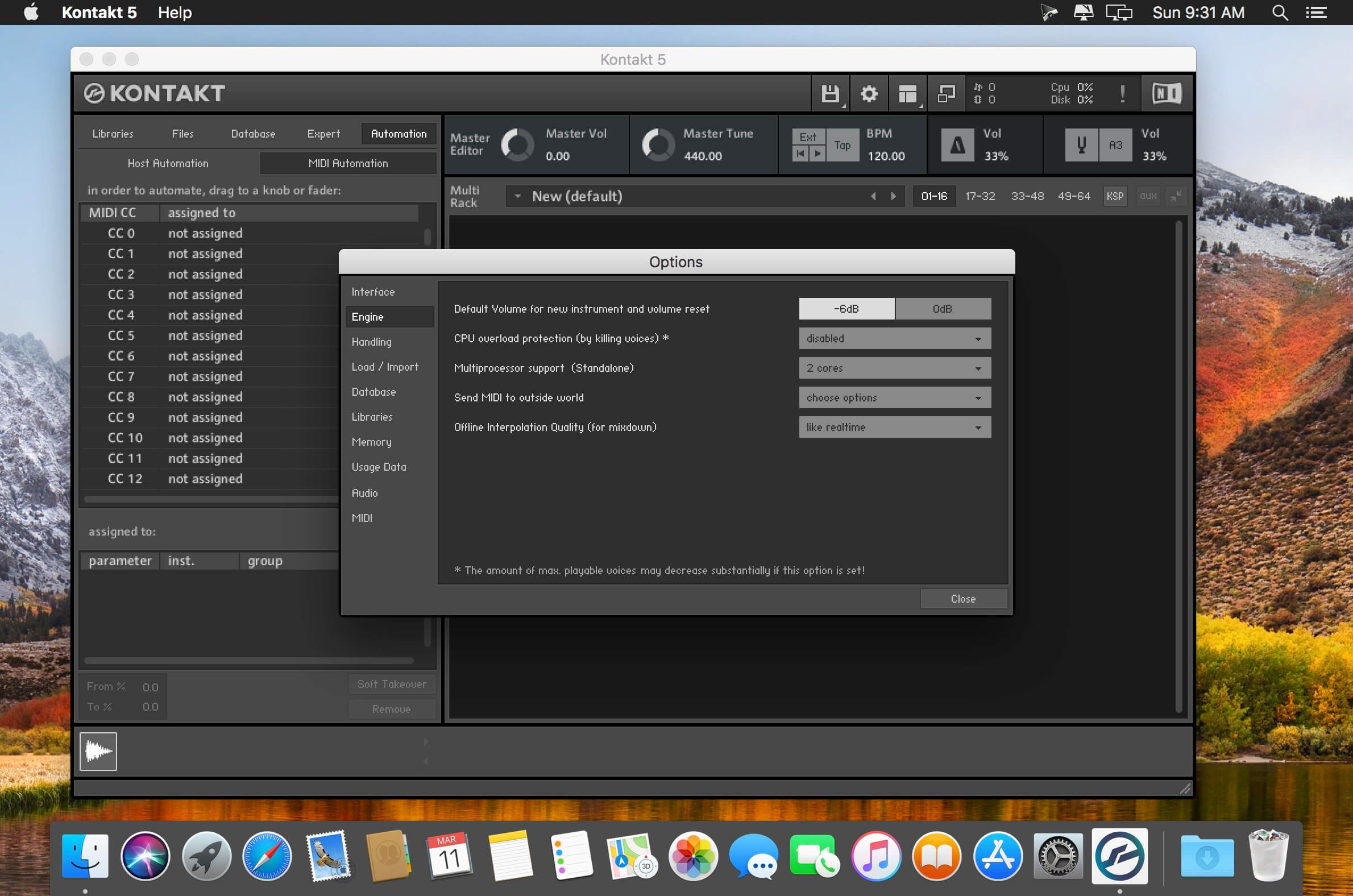Open Kontakt settings gear icon
The image size is (1353, 896).
[867, 92]
